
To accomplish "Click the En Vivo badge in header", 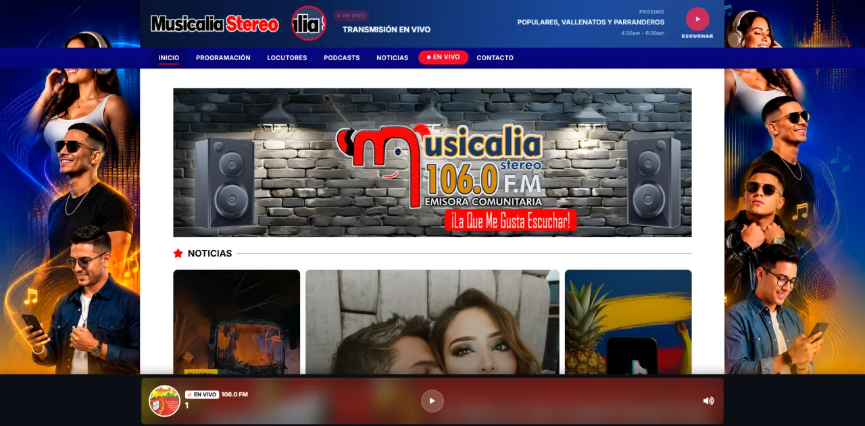I will tap(352, 16).
